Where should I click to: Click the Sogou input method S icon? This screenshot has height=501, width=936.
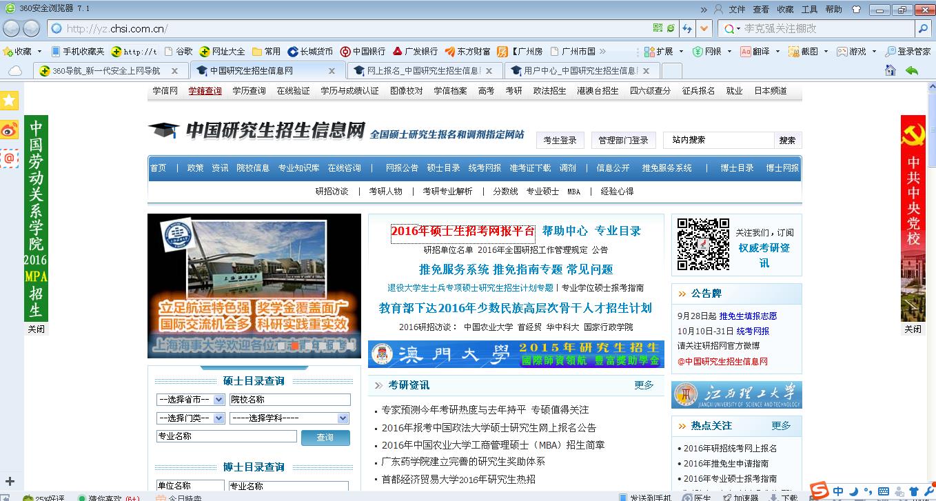819,490
